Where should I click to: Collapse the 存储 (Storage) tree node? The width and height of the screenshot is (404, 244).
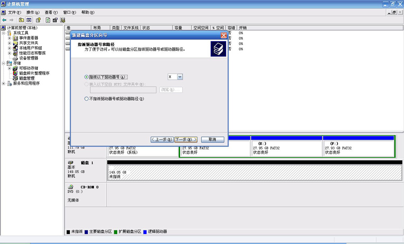pyautogui.click(x=4, y=63)
